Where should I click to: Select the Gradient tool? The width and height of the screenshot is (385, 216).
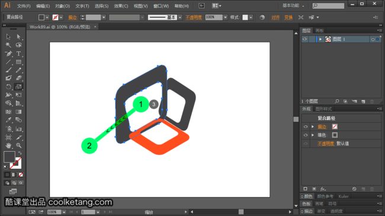pyautogui.click(x=18, y=112)
